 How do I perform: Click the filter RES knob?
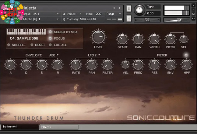pyautogui.click(x=154, y=65)
